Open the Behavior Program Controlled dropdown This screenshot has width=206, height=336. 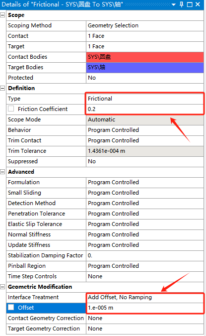144,130
